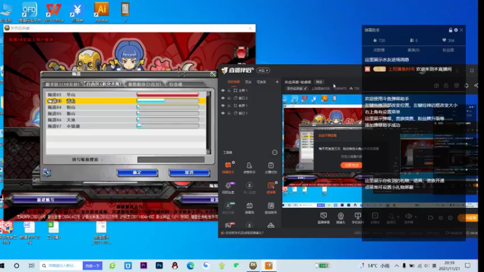Open calendar tool icon in toolbox
Image resolution: width=484 pixels, height=272 pixels.
[x=249, y=208]
